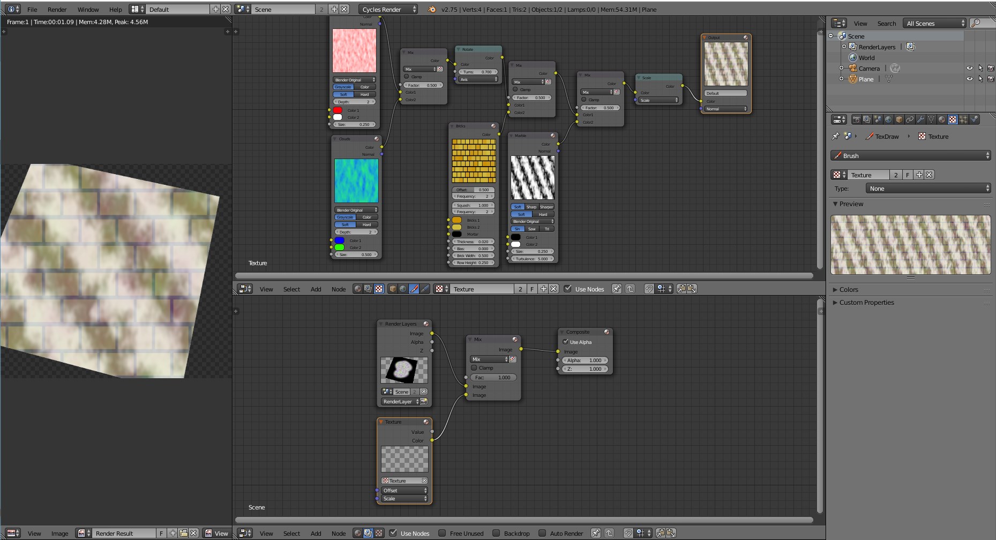Image resolution: width=996 pixels, height=540 pixels.
Task: Click F fake user button beside Render Result
Action: click(161, 533)
